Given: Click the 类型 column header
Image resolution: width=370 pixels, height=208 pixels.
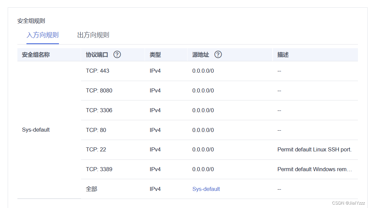Looking at the screenshot, I should (x=155, y=55).
